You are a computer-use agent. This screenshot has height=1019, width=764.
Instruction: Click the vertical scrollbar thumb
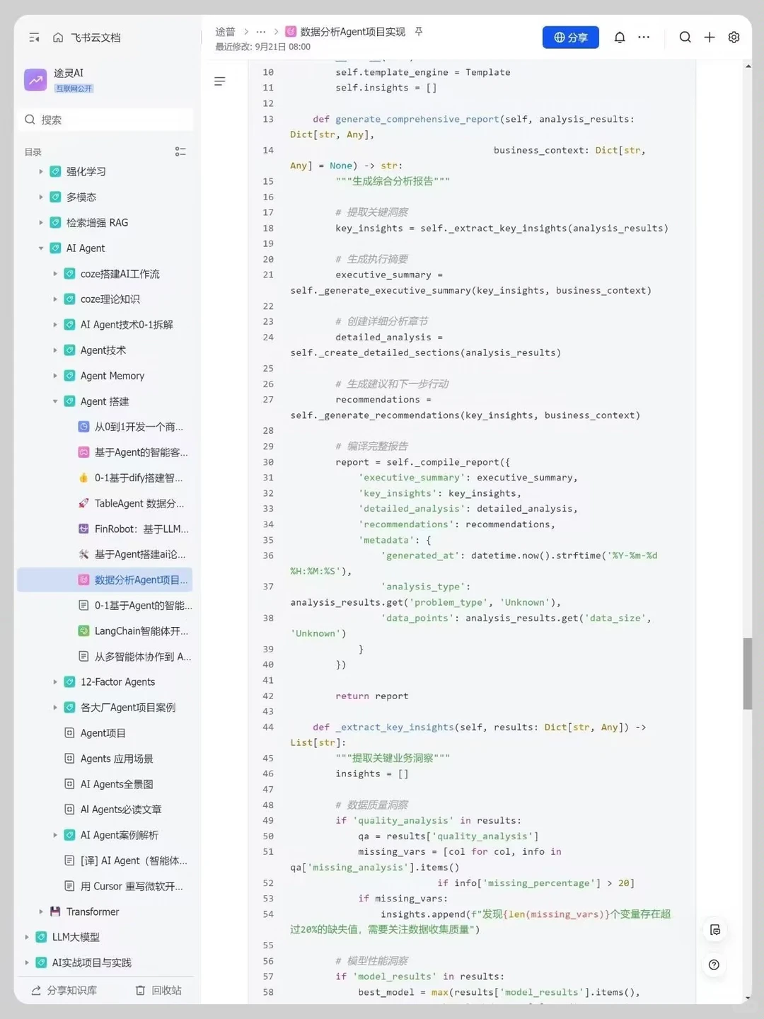tap(748, 673)
